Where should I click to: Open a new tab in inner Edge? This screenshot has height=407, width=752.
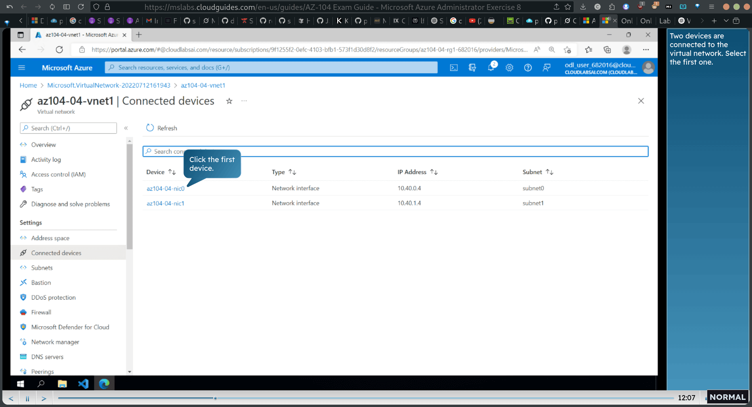139,35
